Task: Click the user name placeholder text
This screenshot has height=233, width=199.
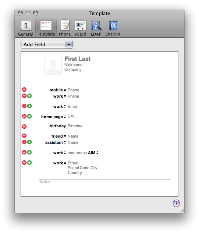Action: pos(77,153)
